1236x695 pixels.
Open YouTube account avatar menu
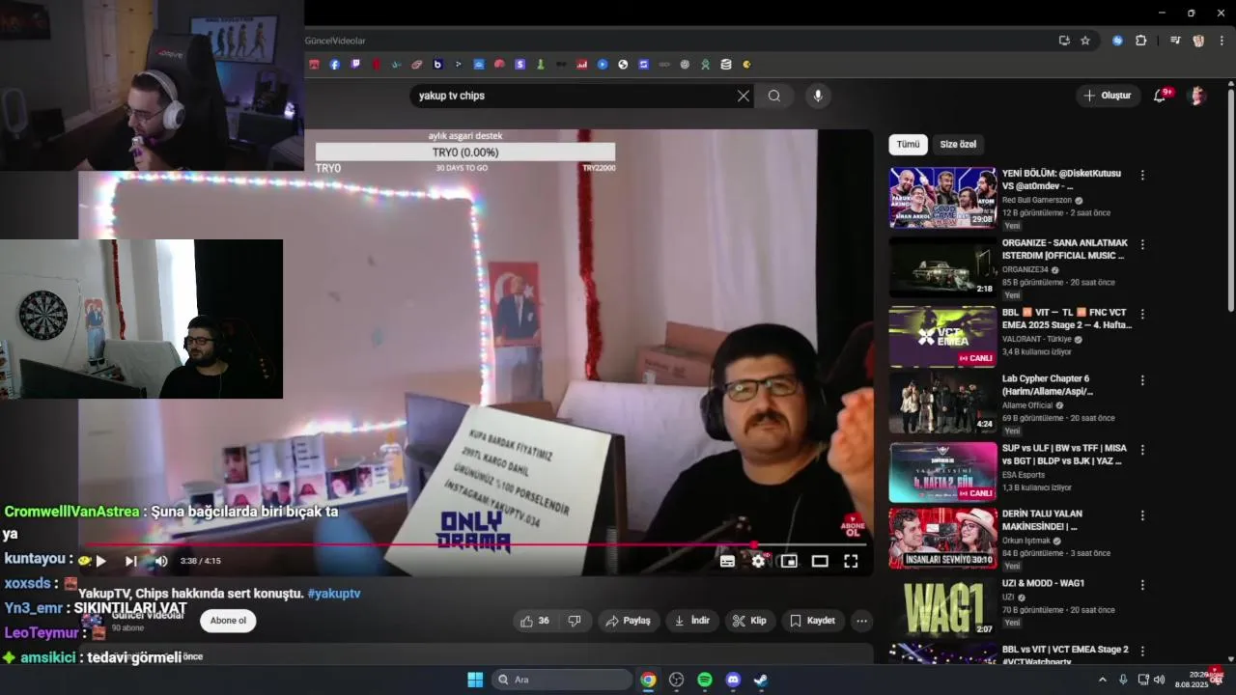click(x=1197, y=96)
